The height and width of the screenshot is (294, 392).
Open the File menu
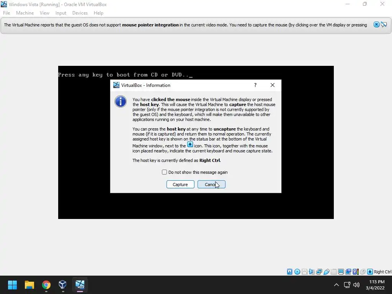7,13
